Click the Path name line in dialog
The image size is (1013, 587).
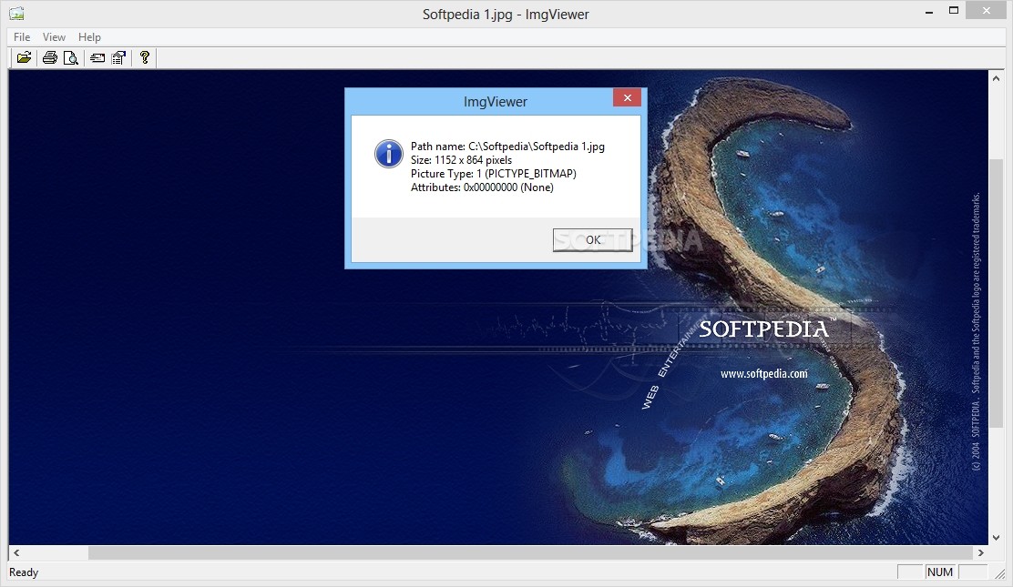point(507,147)
